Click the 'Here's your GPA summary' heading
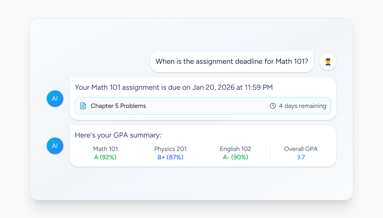 point(118,135)
